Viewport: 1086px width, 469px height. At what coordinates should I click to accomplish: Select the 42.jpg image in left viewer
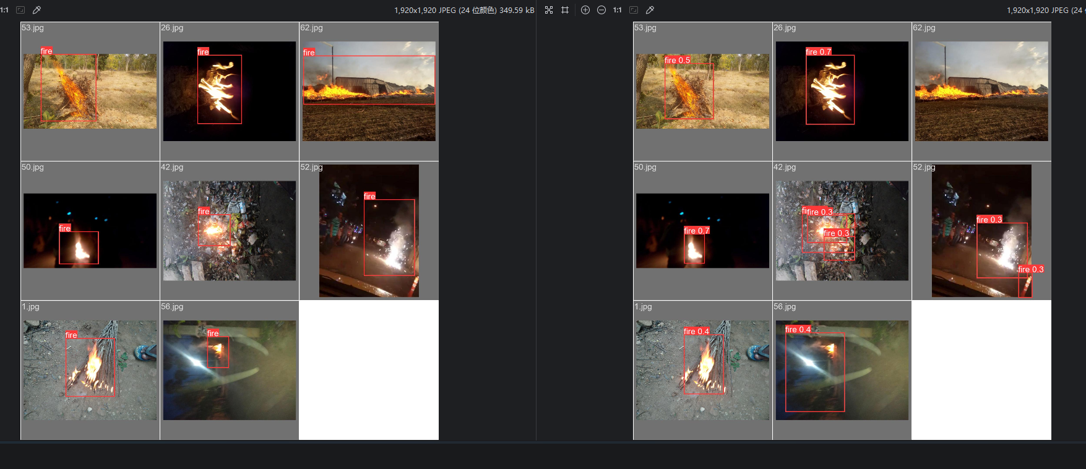[x=230, y=231]
